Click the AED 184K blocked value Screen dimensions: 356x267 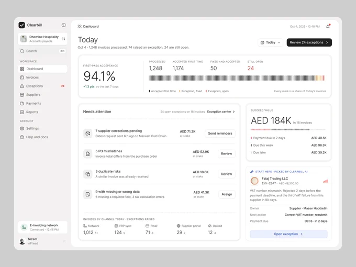coord(271,120)
